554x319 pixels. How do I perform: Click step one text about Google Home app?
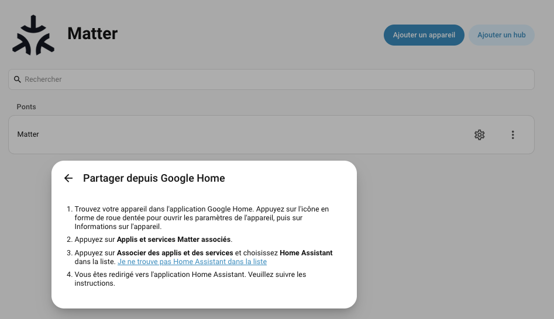point(202,218)
